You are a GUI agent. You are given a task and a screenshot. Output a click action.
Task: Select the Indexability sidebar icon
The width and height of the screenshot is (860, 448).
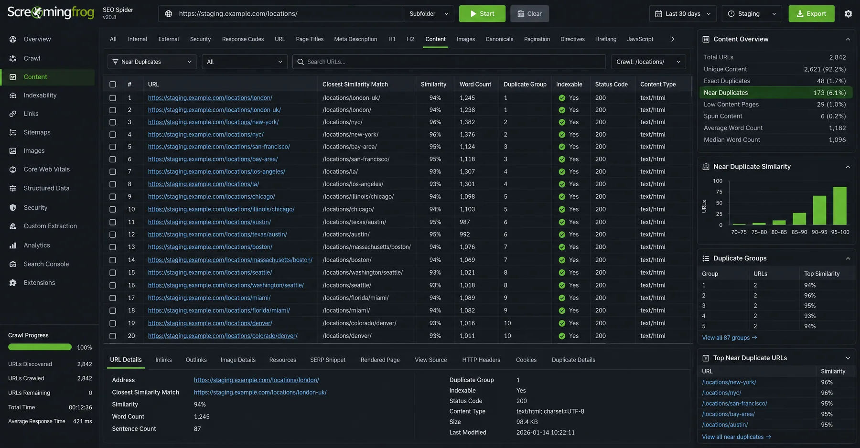pyautogui.click(x=13, y=96)
